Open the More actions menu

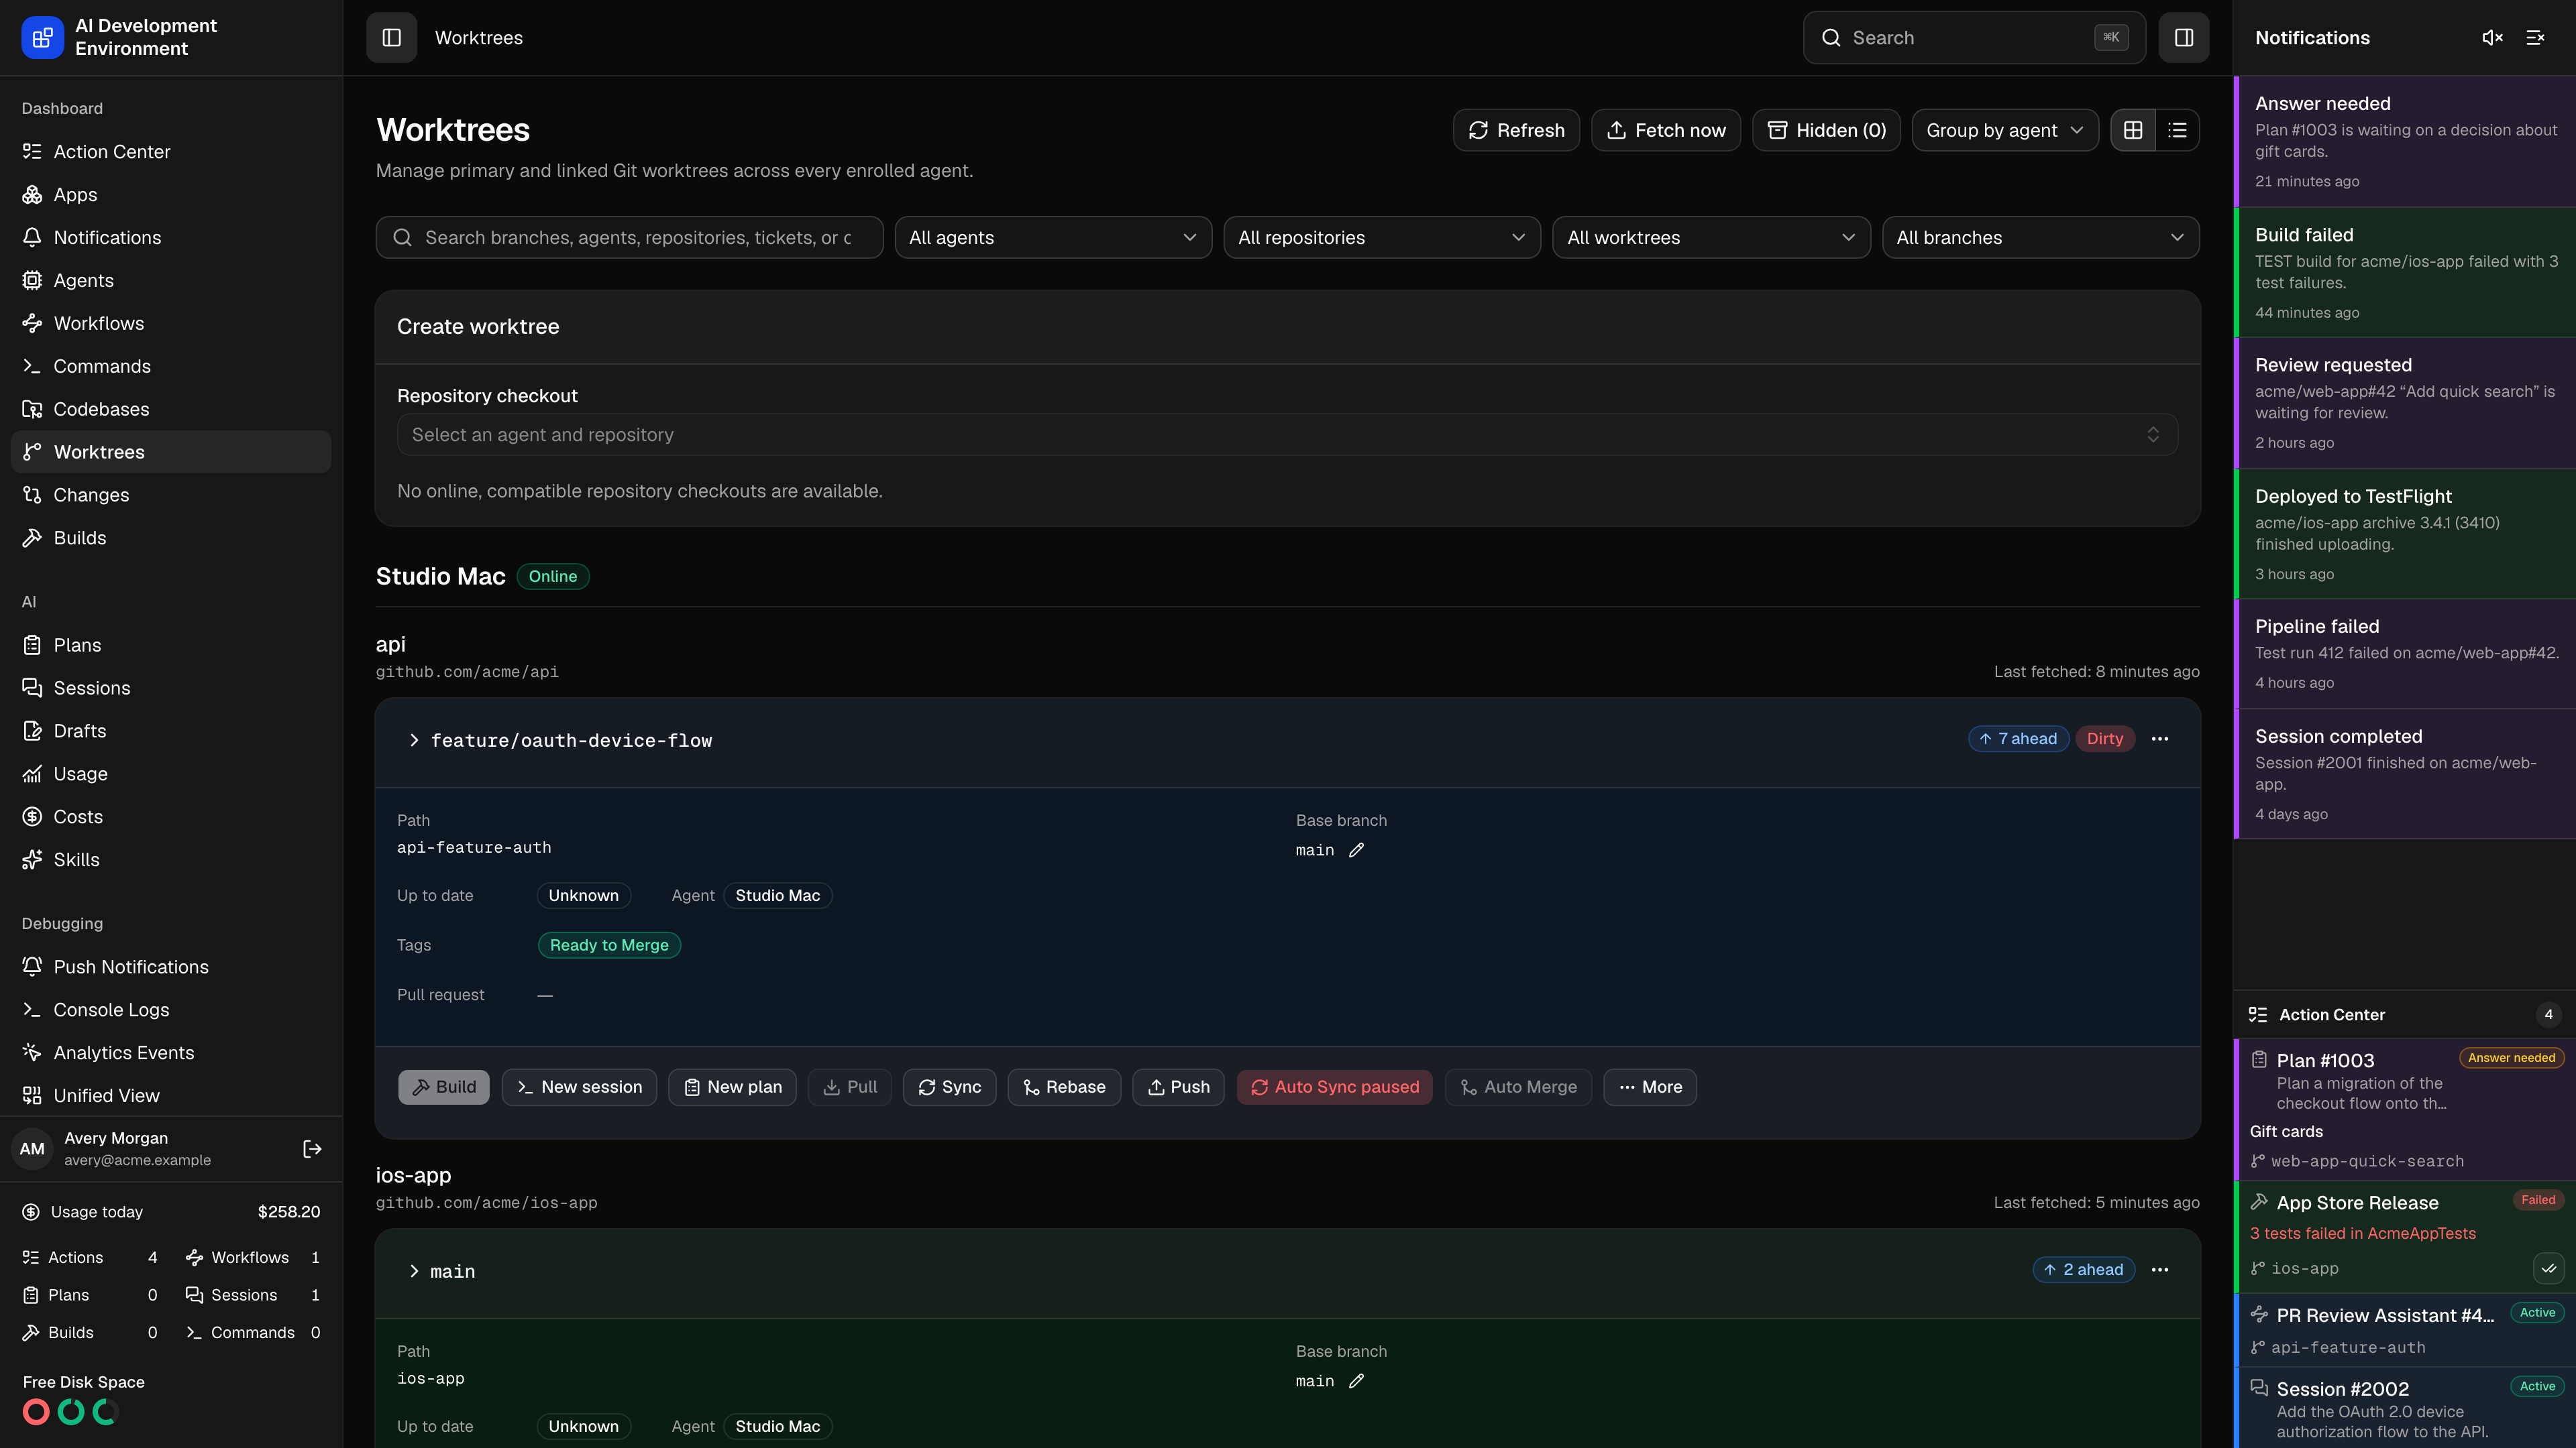[x=1650, y=1087]
